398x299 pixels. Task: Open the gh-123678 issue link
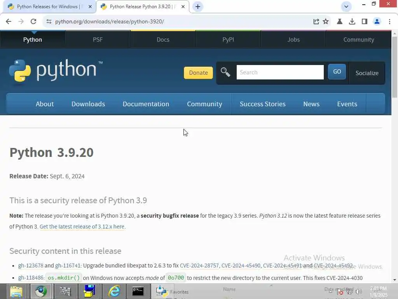[x=31, y=266]
